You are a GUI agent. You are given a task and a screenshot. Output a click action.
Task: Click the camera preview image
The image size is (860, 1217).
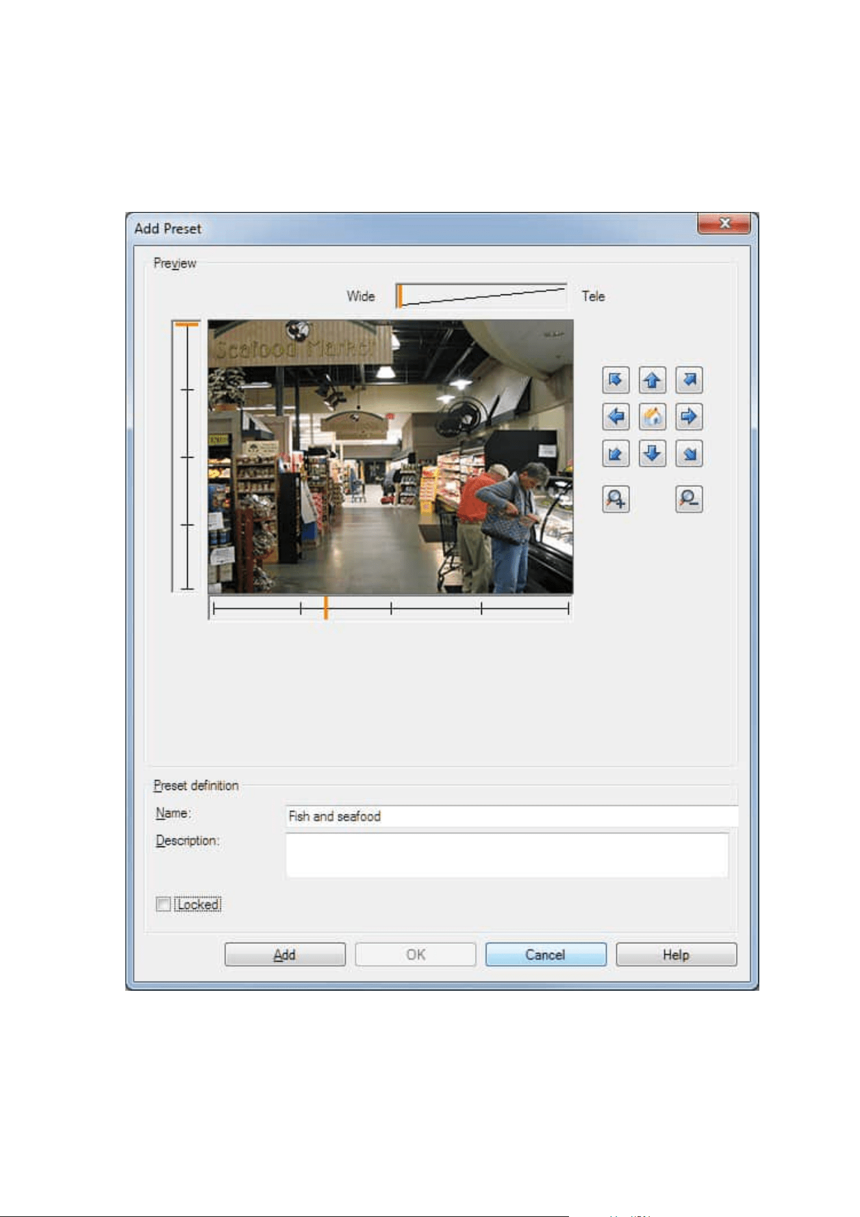(390, 456)
